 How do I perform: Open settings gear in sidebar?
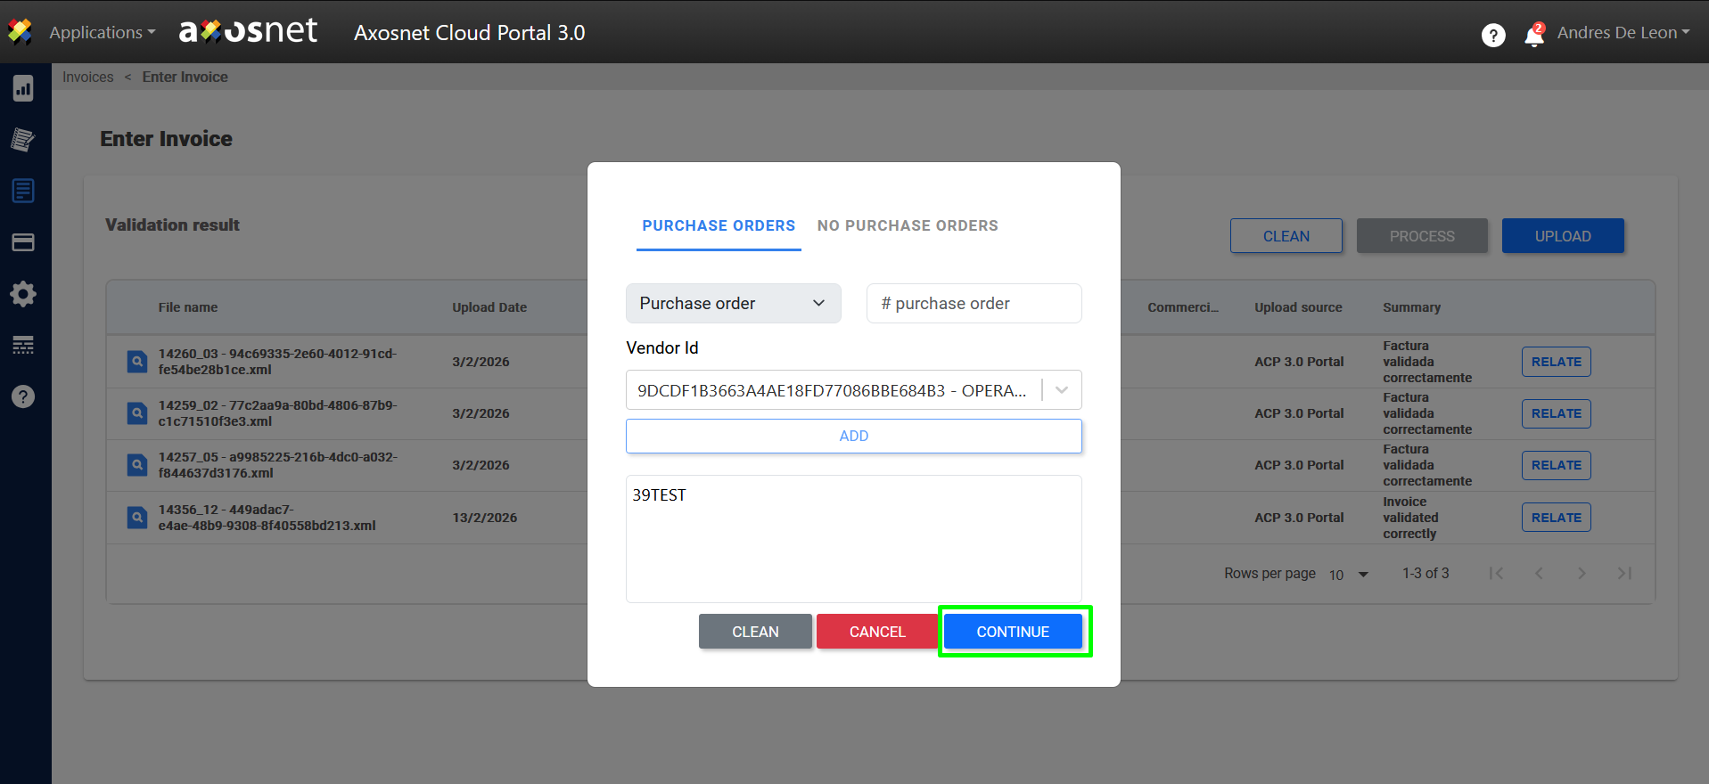coord(23,294)
